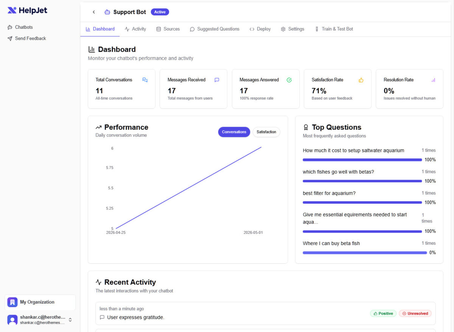
Task: Open the Suggested Questions tab
Action: (215, 29)
